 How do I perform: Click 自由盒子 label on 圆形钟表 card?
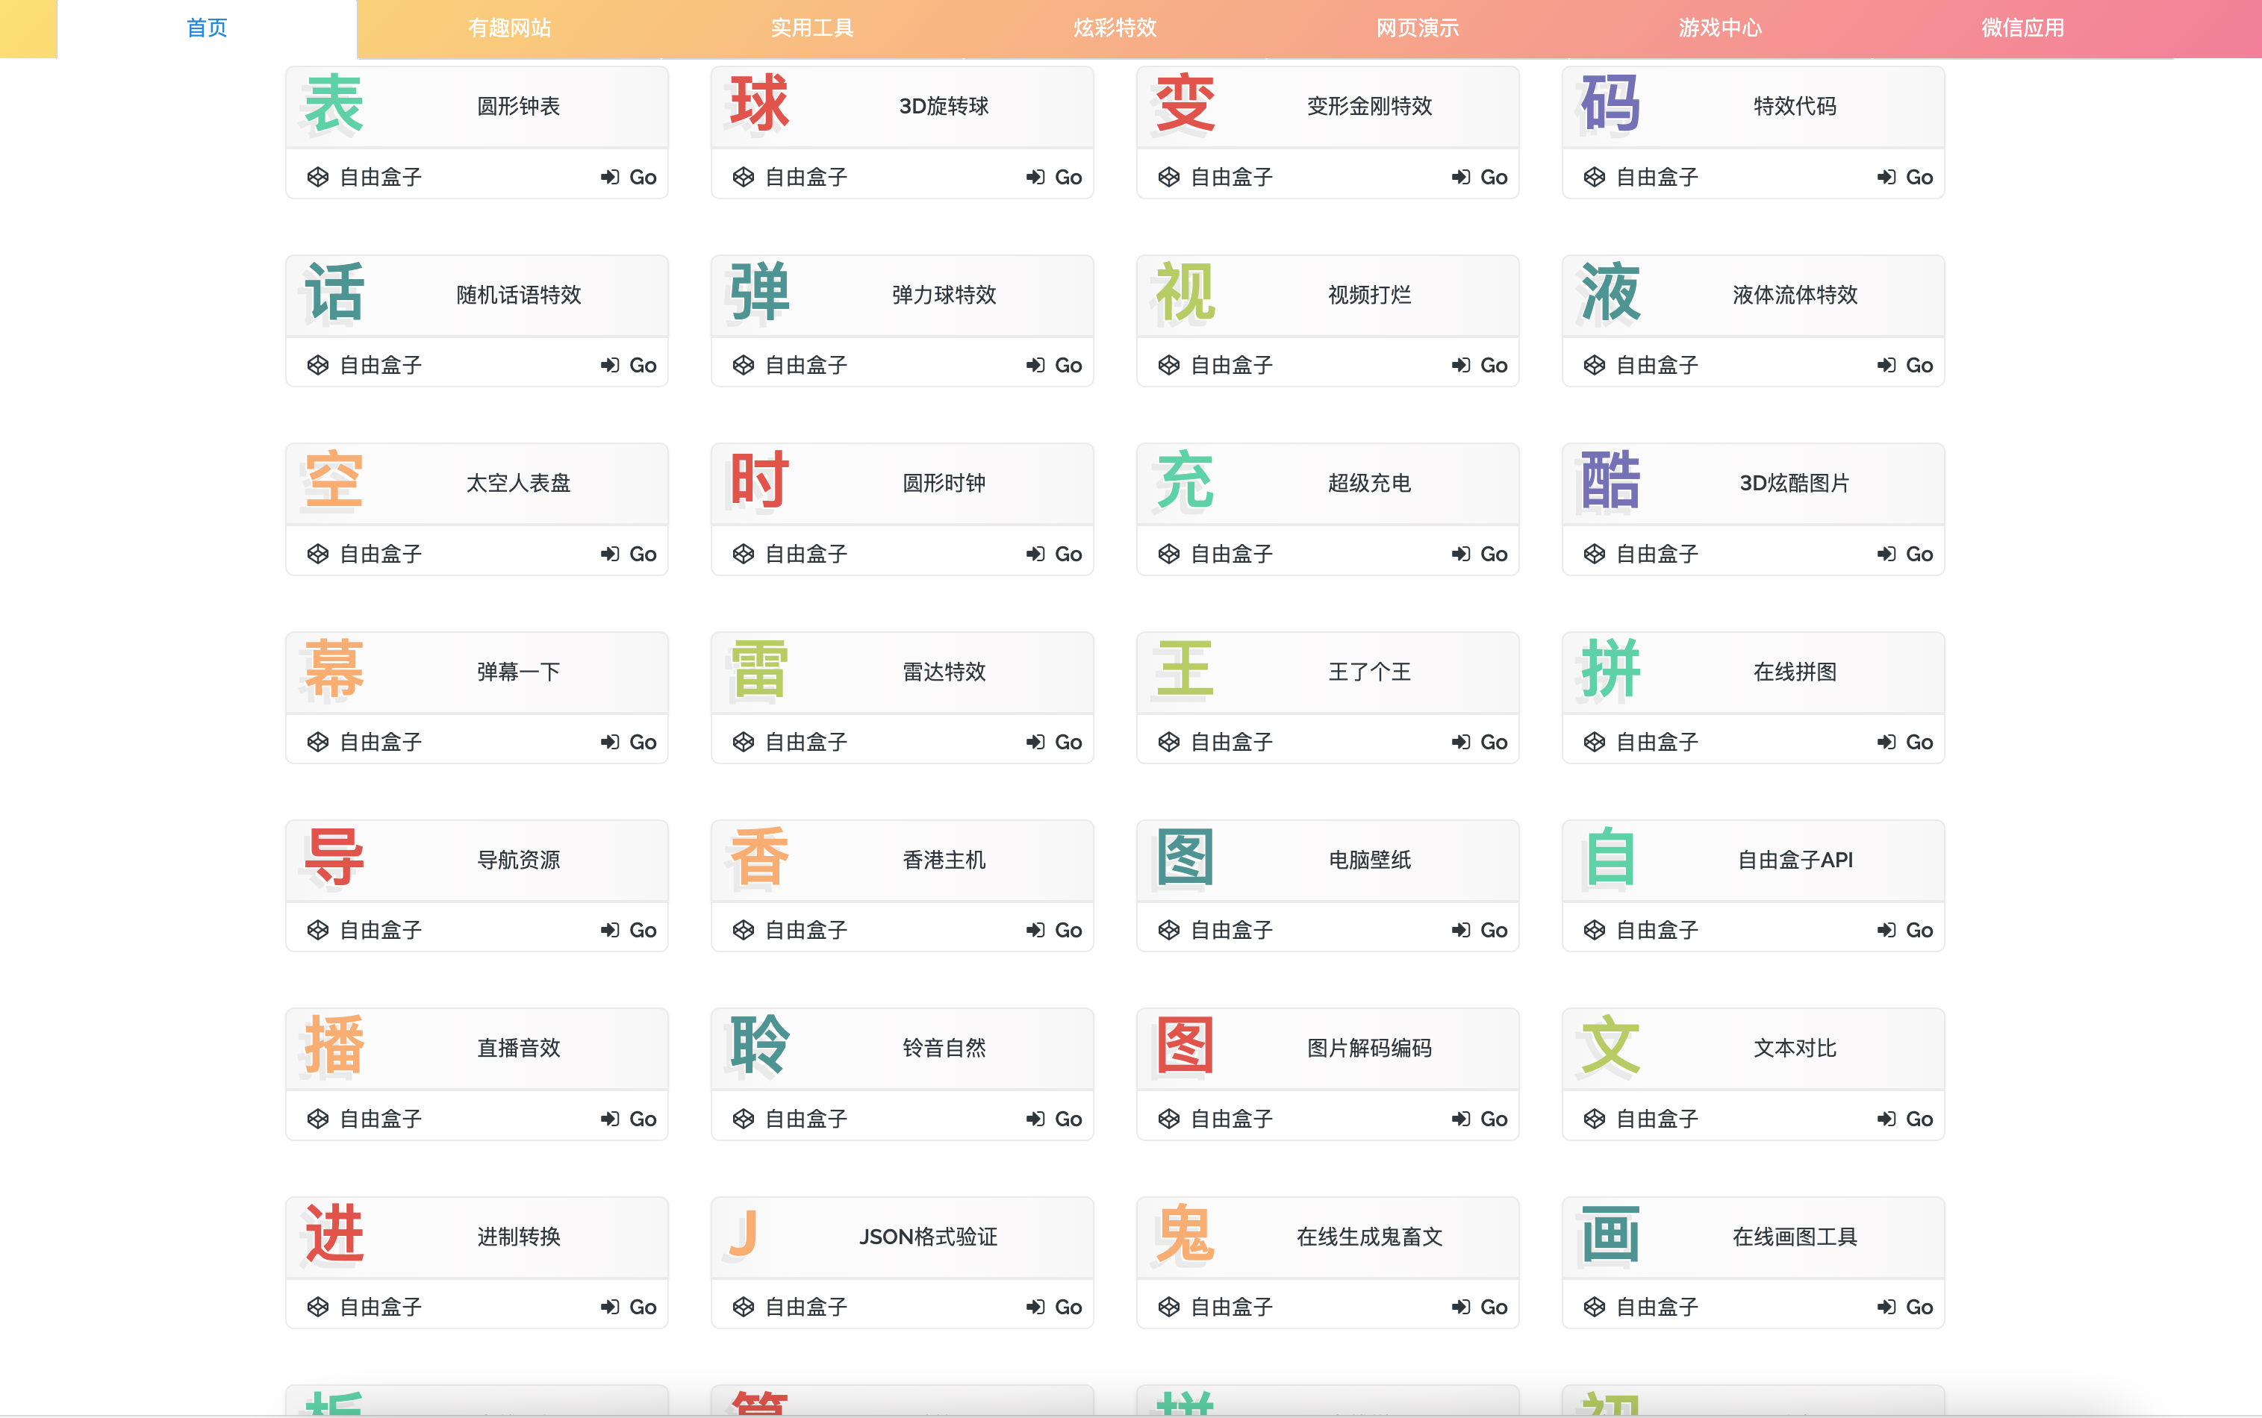coord(380,178)
